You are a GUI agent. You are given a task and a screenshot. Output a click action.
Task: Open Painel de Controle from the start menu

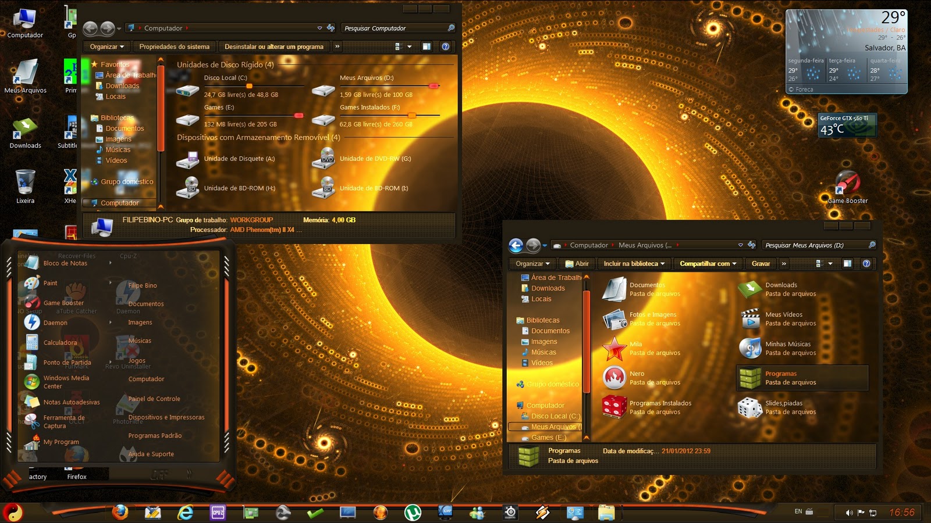[154, 399]
